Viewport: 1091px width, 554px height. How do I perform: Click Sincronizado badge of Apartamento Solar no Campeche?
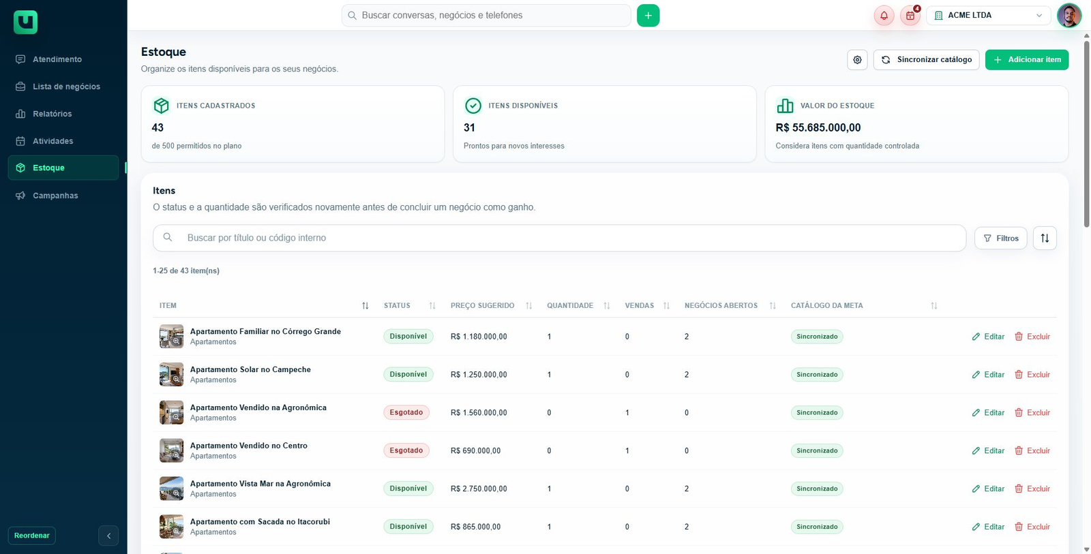pyautogui.click(x=817, y=375)
